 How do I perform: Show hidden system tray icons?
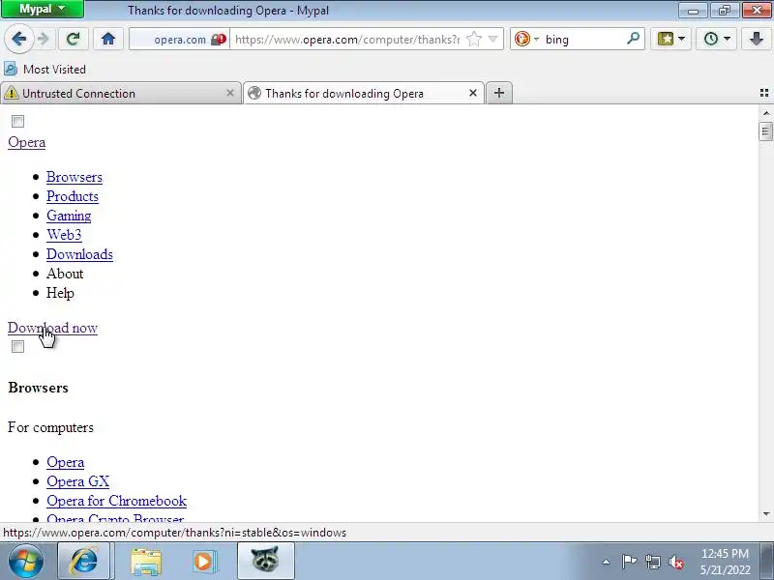(x=607, y=562)
